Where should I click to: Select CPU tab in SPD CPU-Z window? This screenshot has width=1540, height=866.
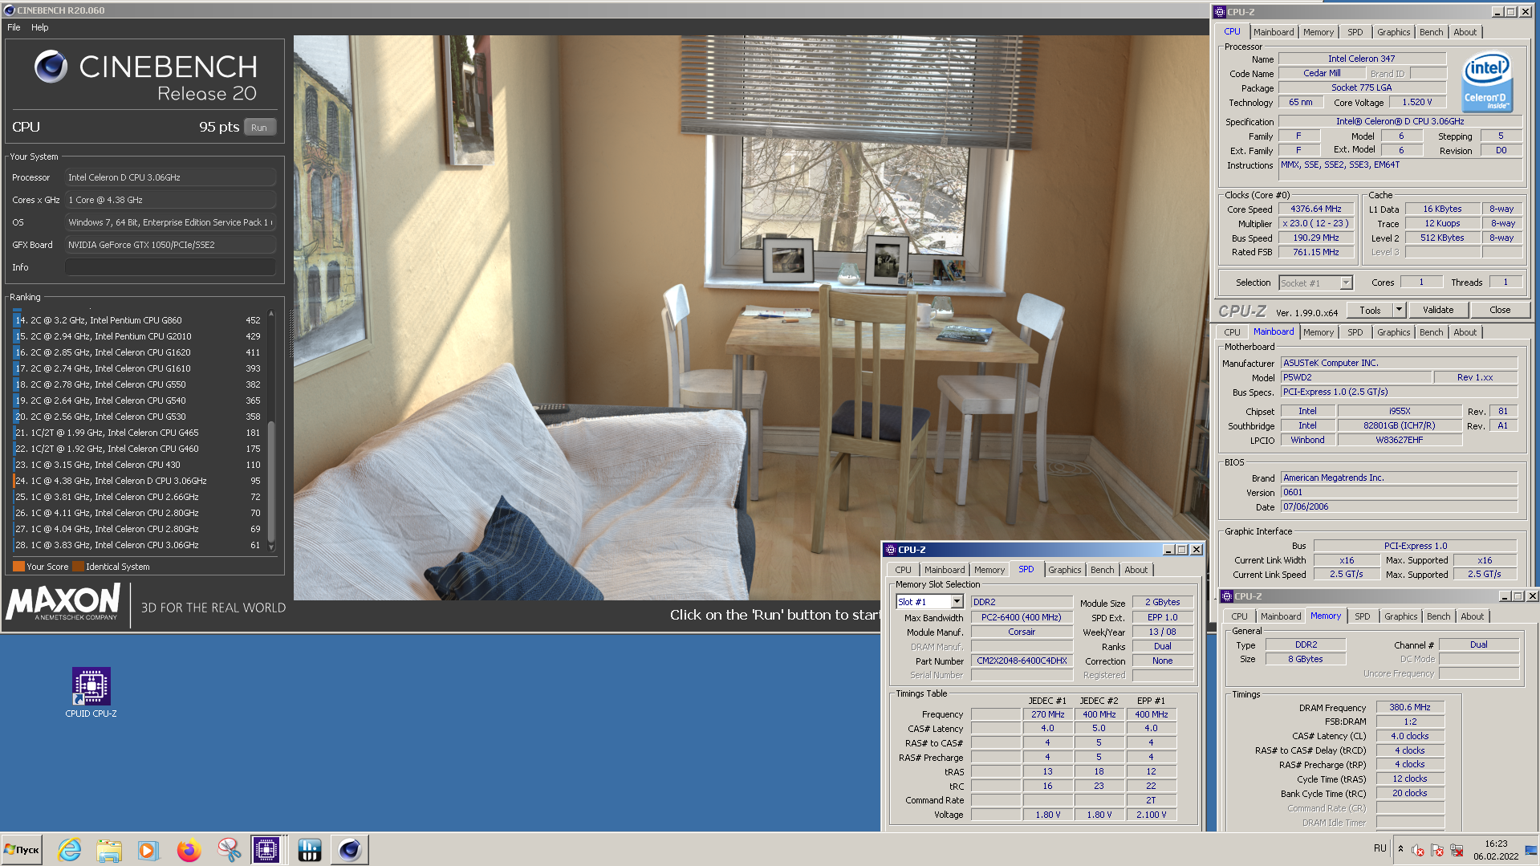pos(903,570)
